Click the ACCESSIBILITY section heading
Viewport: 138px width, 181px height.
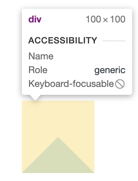click(x=63, y=41)
